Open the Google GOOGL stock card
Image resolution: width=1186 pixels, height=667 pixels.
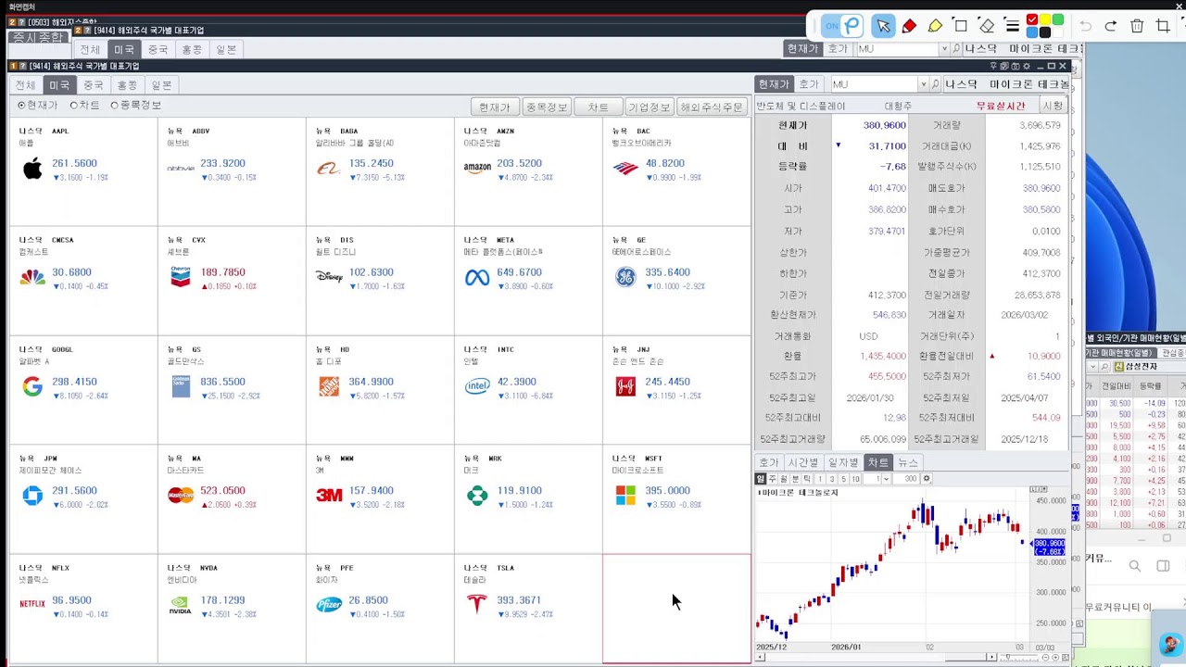pyautogui.click(x=83, y=390)
